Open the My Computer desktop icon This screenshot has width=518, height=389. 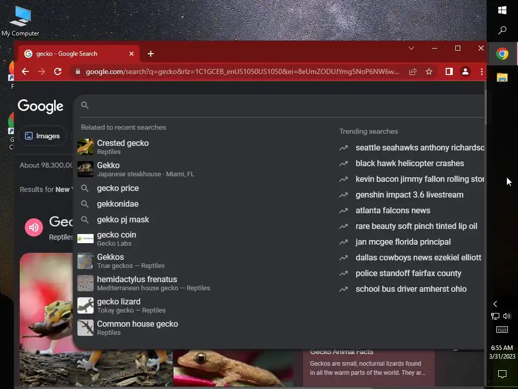point(20,21)
